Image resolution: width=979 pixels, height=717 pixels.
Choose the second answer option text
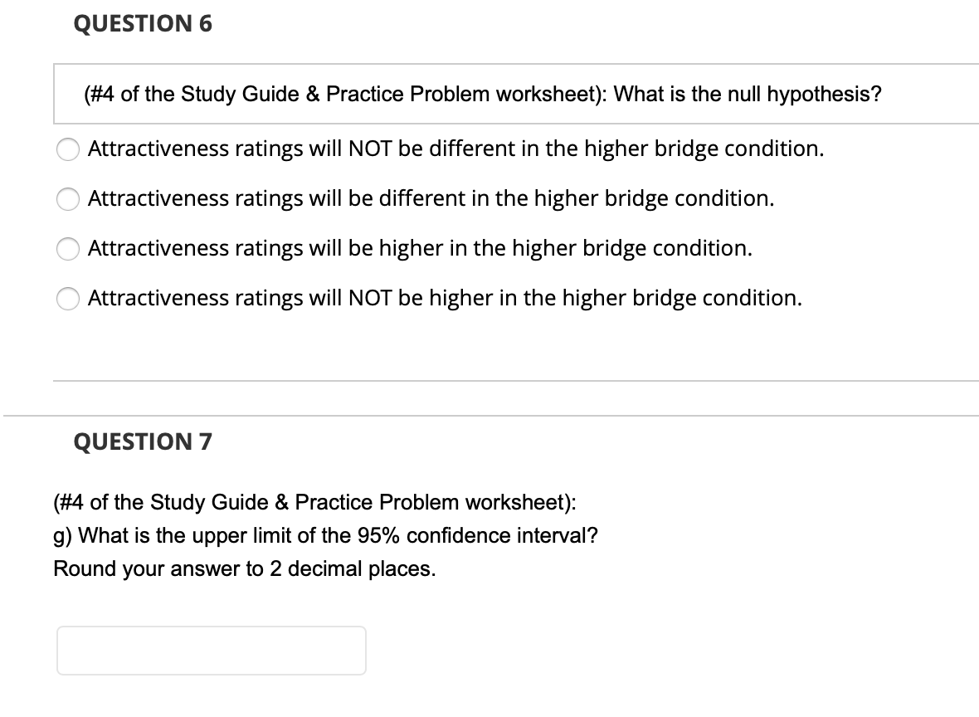tap(431, 199)
